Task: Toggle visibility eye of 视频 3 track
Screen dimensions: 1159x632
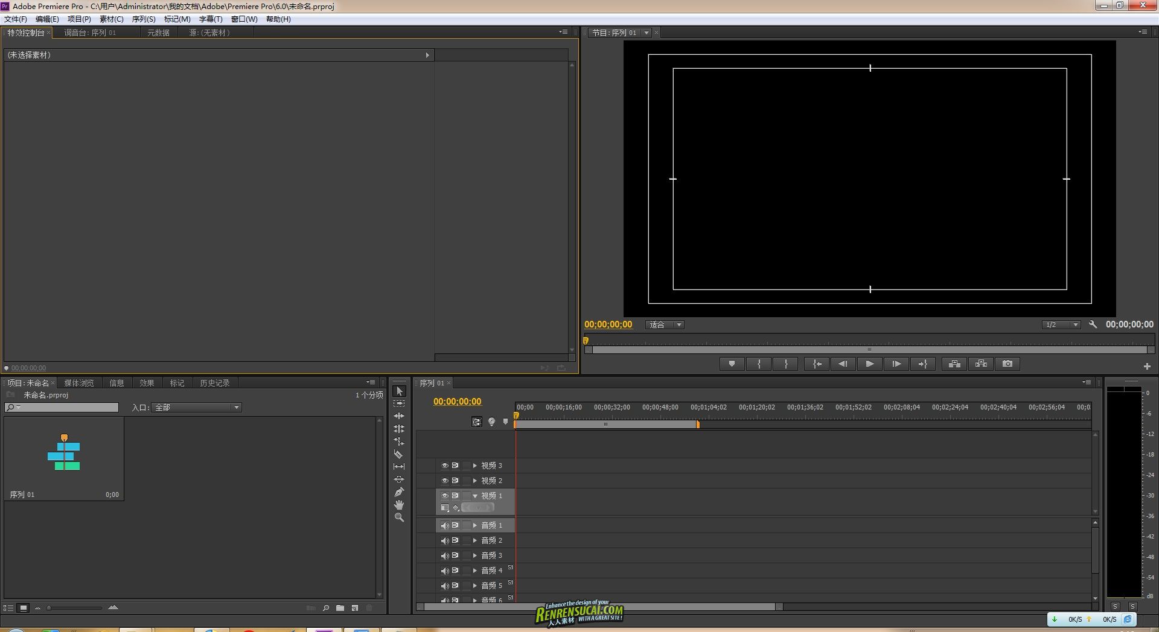Action: click(445, 466)
